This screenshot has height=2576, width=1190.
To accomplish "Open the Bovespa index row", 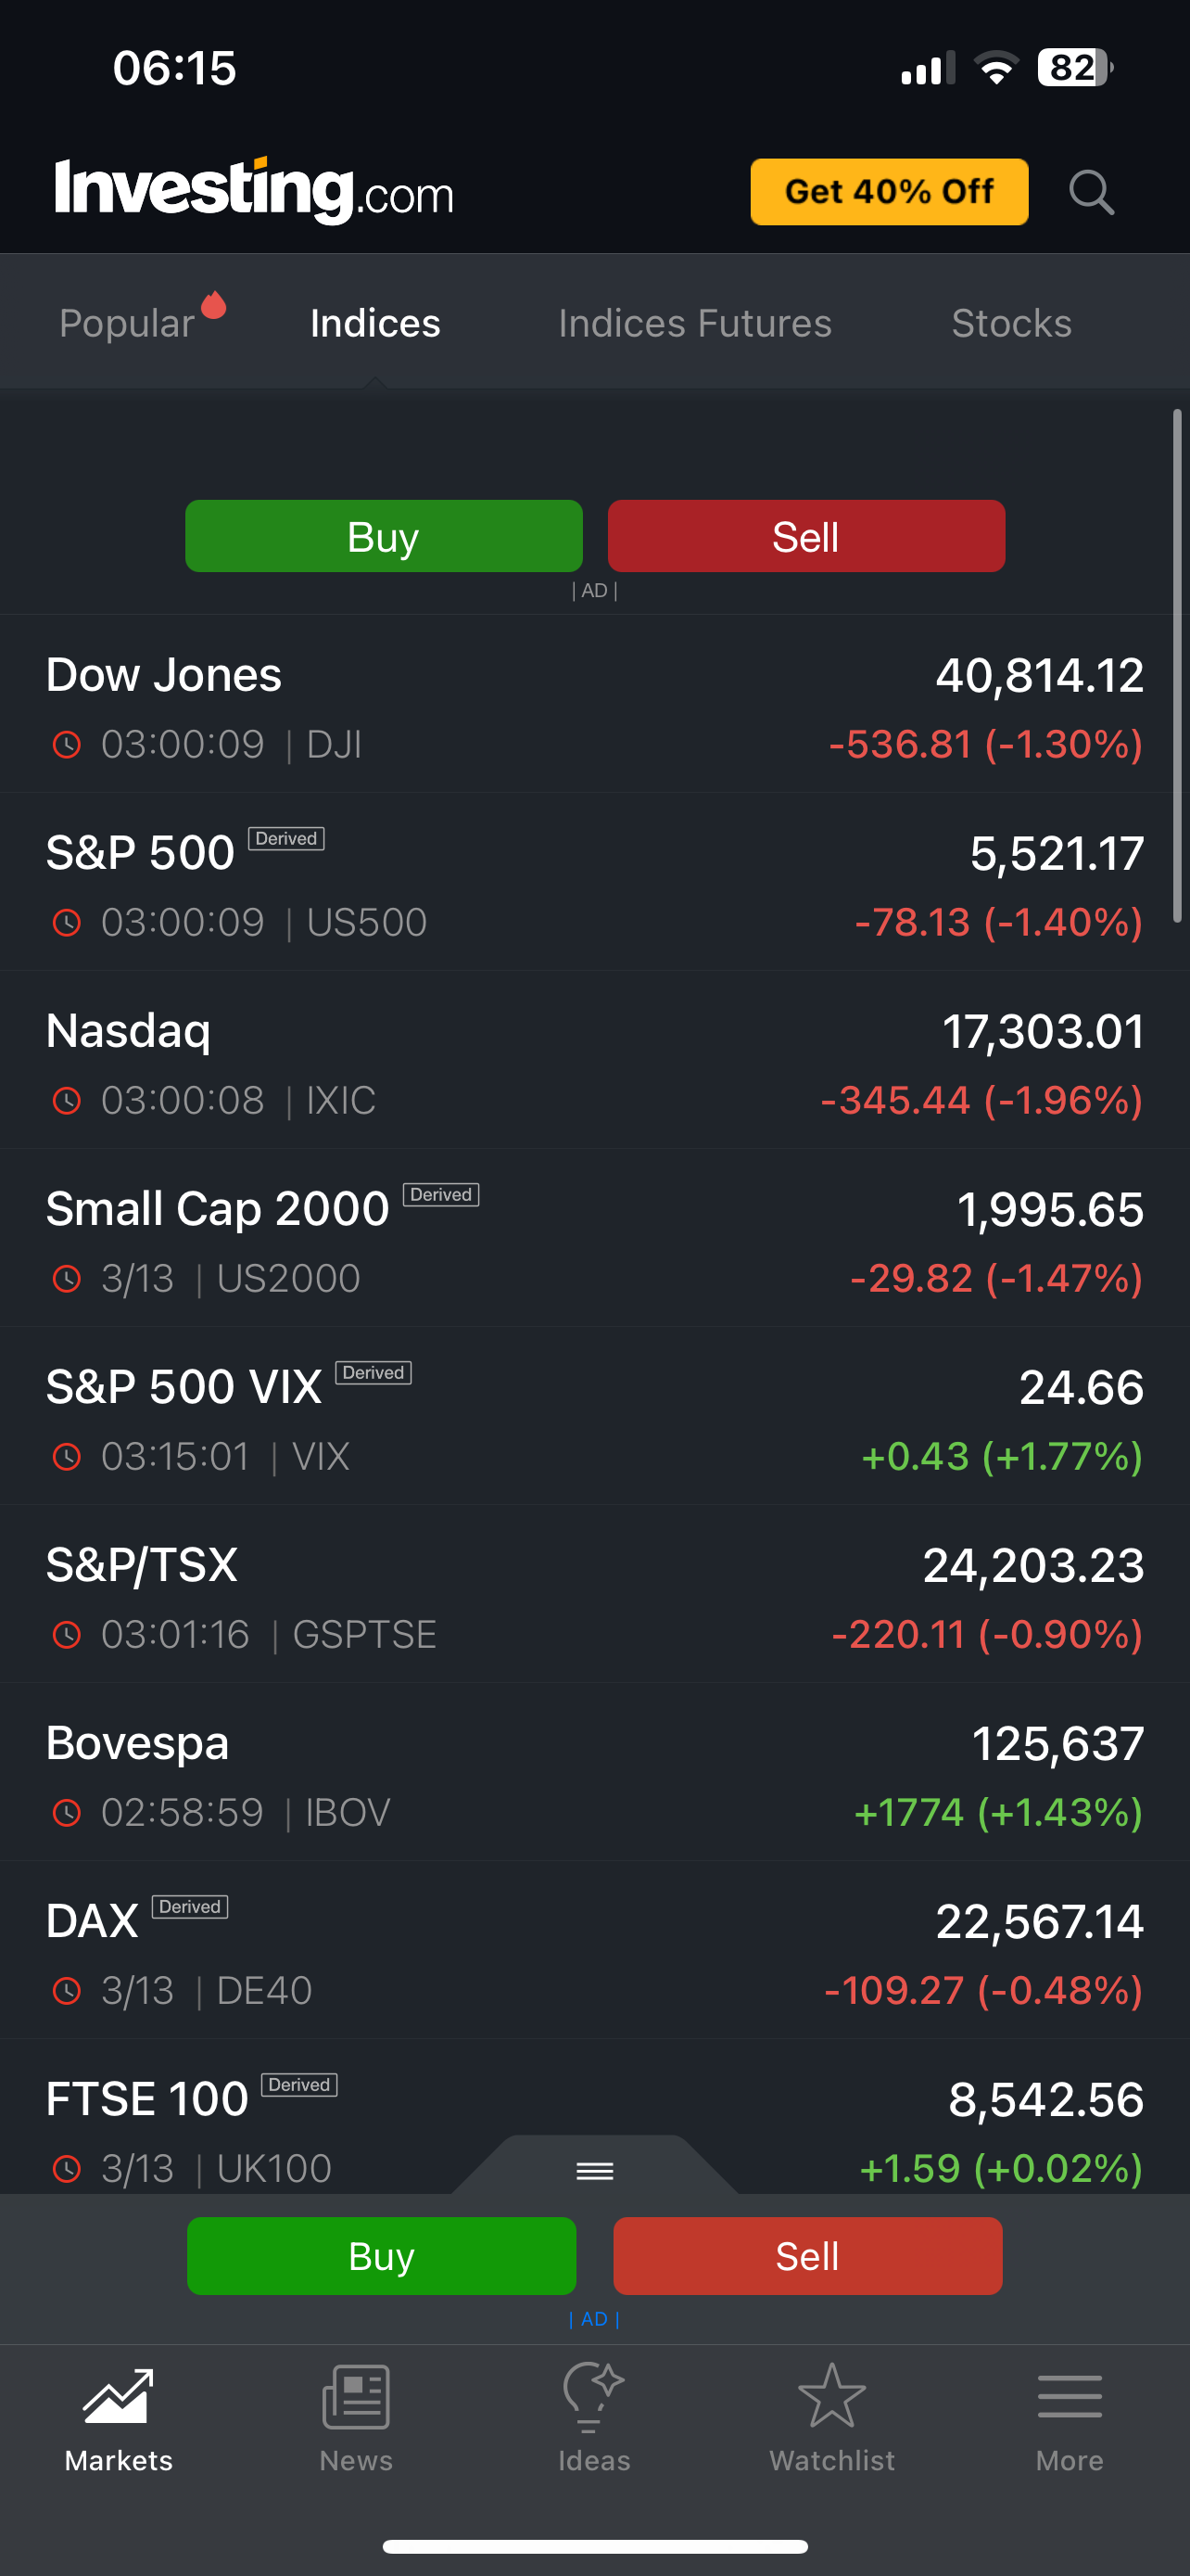I will click(594, 1776).
